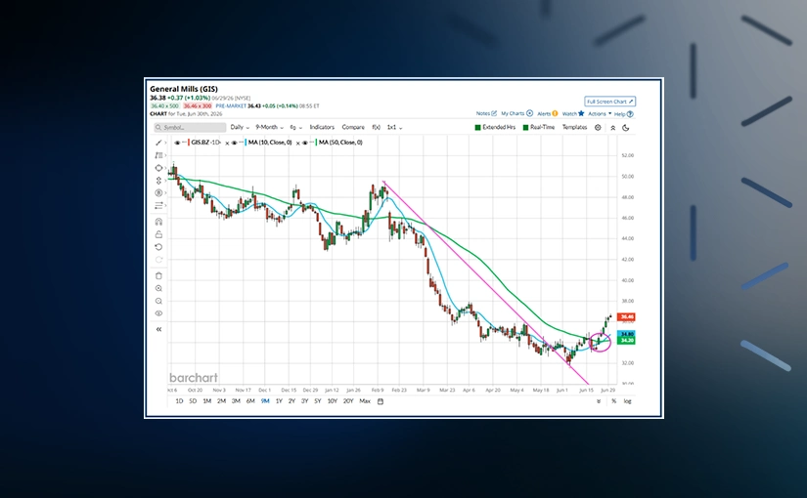
Task: Open the 9-Month period dropdown
Action: 269,128
